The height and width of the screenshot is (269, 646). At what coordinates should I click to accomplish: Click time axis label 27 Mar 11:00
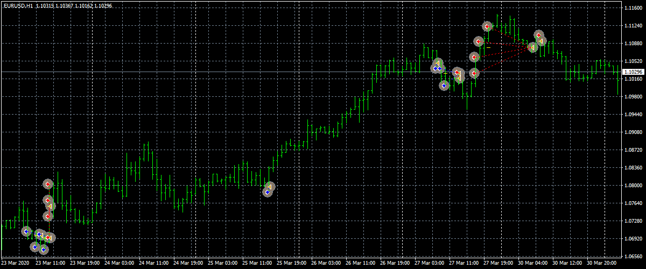click(464, 264)
